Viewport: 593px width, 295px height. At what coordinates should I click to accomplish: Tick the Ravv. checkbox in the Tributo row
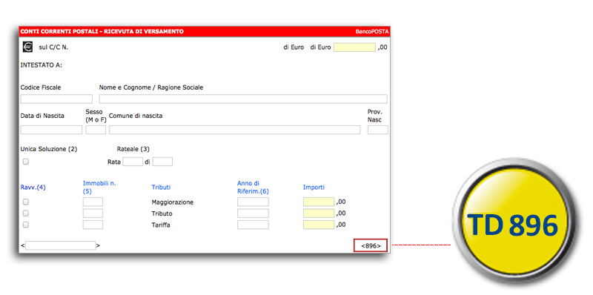pos(26,213)
